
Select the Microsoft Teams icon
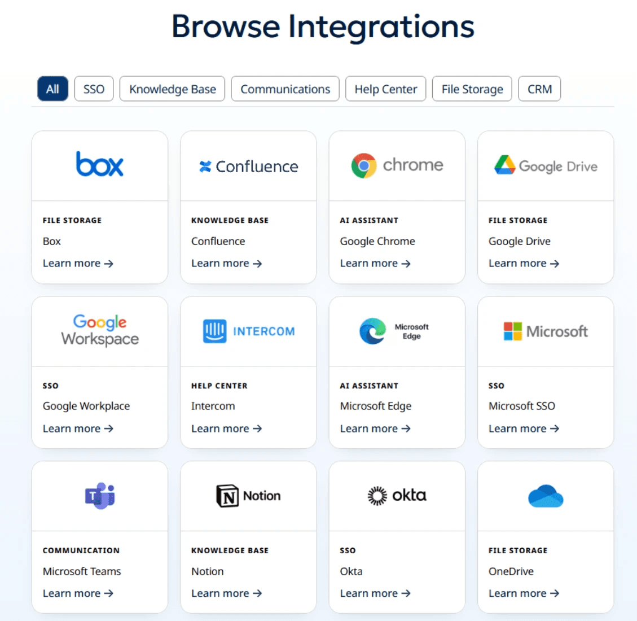point(99,496)
